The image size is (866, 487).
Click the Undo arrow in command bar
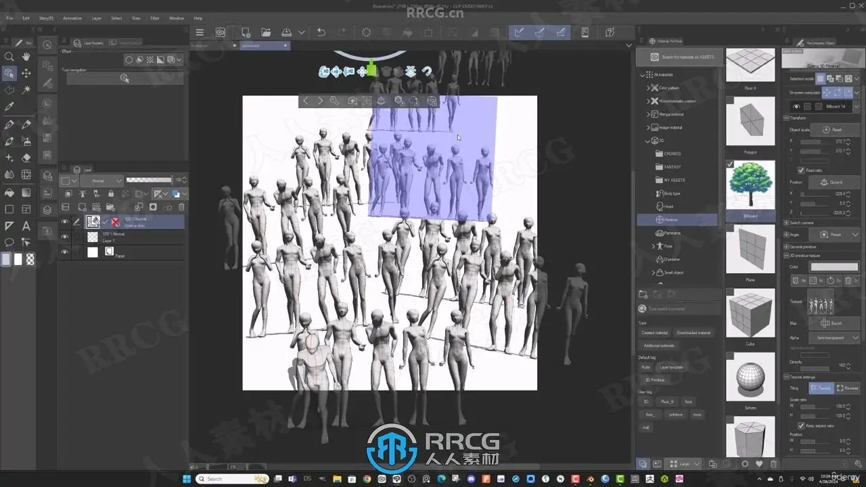pos(321,32)
